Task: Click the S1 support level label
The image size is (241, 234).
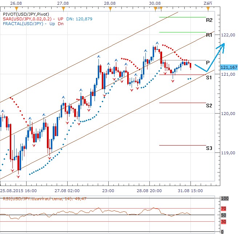Action: coord(209,78)
